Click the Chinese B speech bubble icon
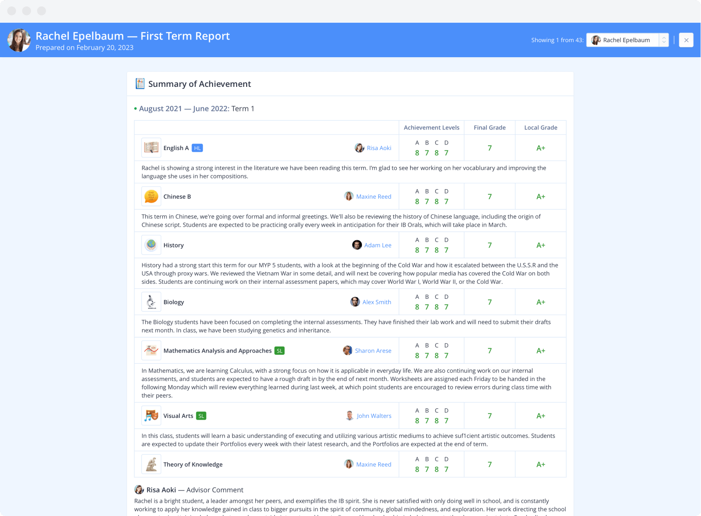This screenshot has height=516, width=701. 151,197
